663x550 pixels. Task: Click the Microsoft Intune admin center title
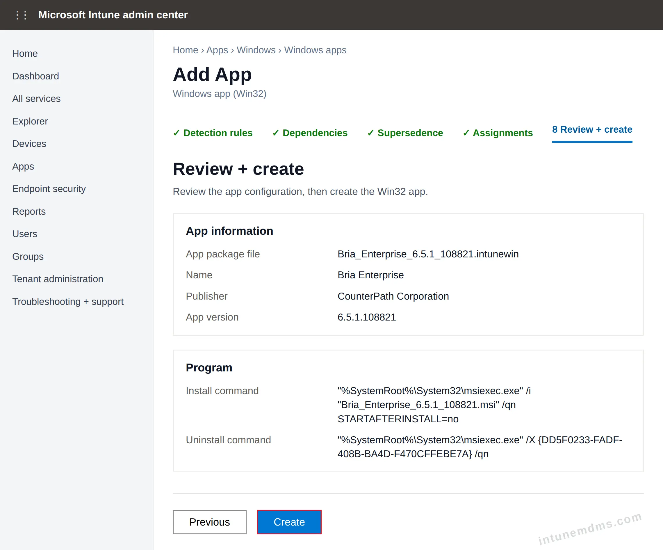tap(113, 15)
